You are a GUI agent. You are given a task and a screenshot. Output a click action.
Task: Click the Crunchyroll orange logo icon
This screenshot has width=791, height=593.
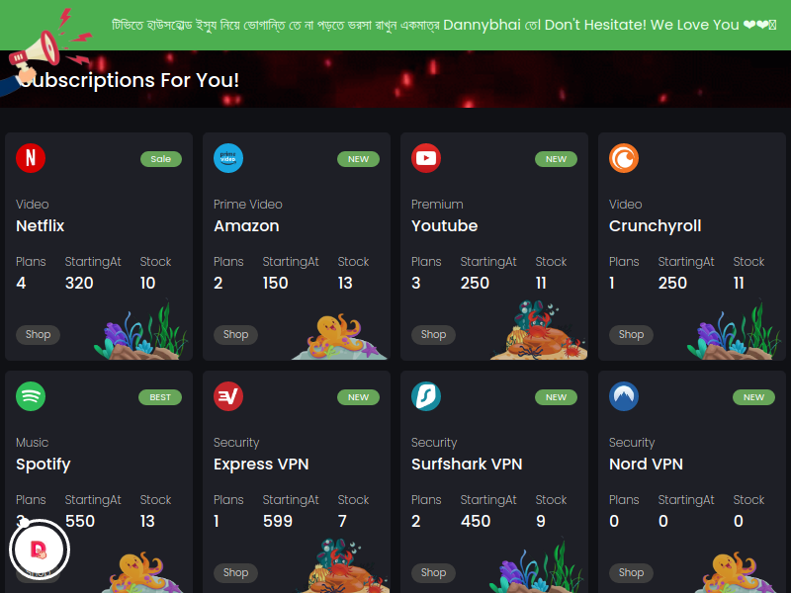[624, 158]
